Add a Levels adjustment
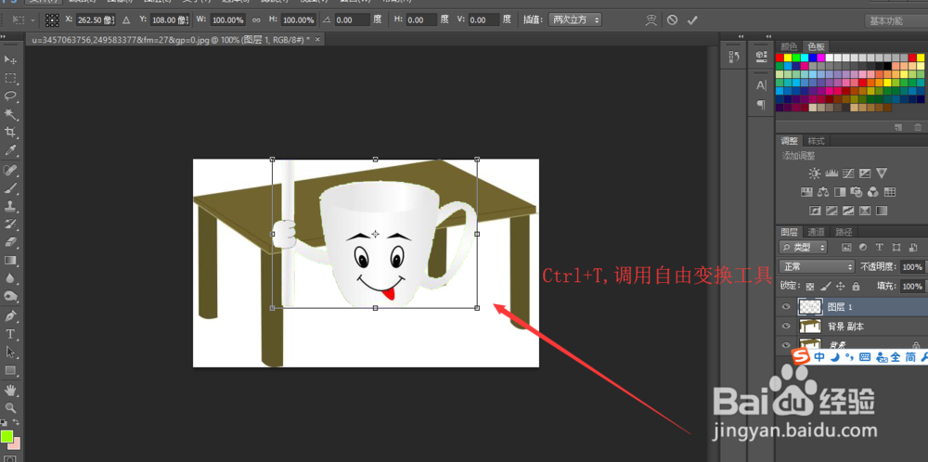 tap(831, 173)
